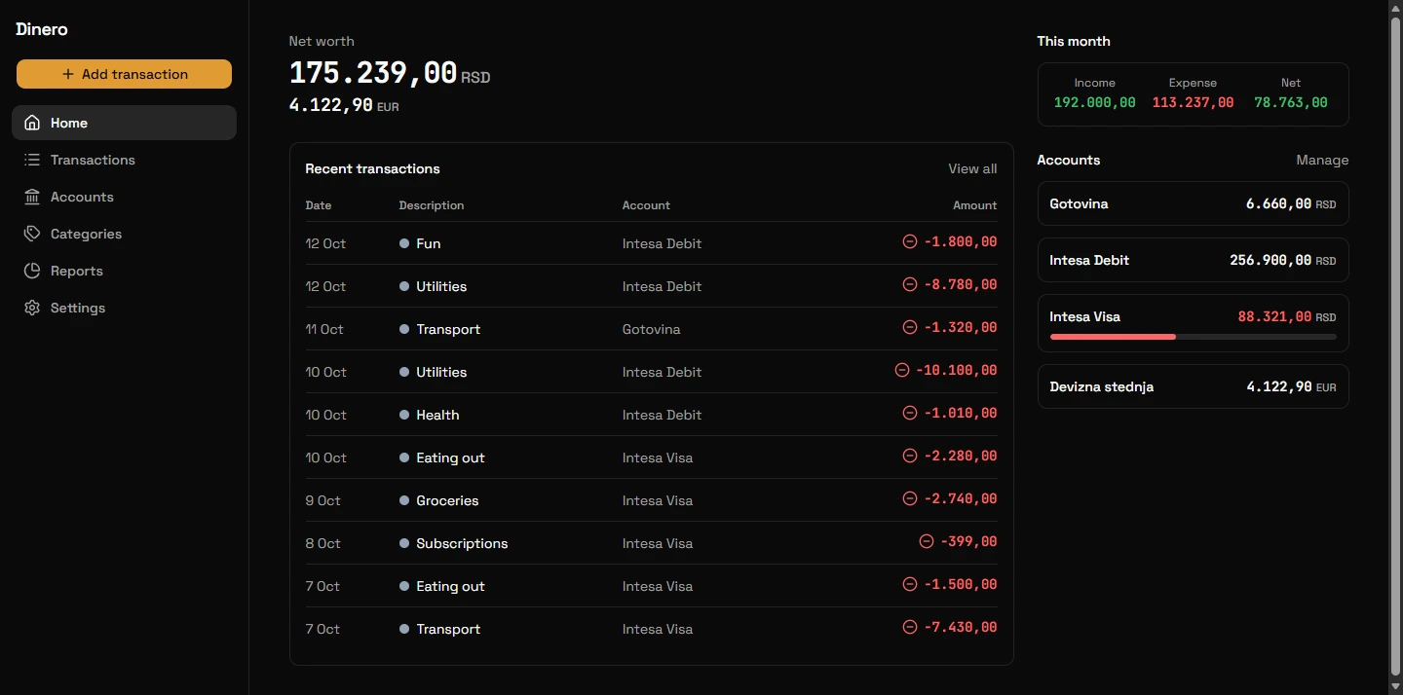Click category dot next to Groceries
Viewport: 1403px width, 695px height.
[x=404, y=500]
